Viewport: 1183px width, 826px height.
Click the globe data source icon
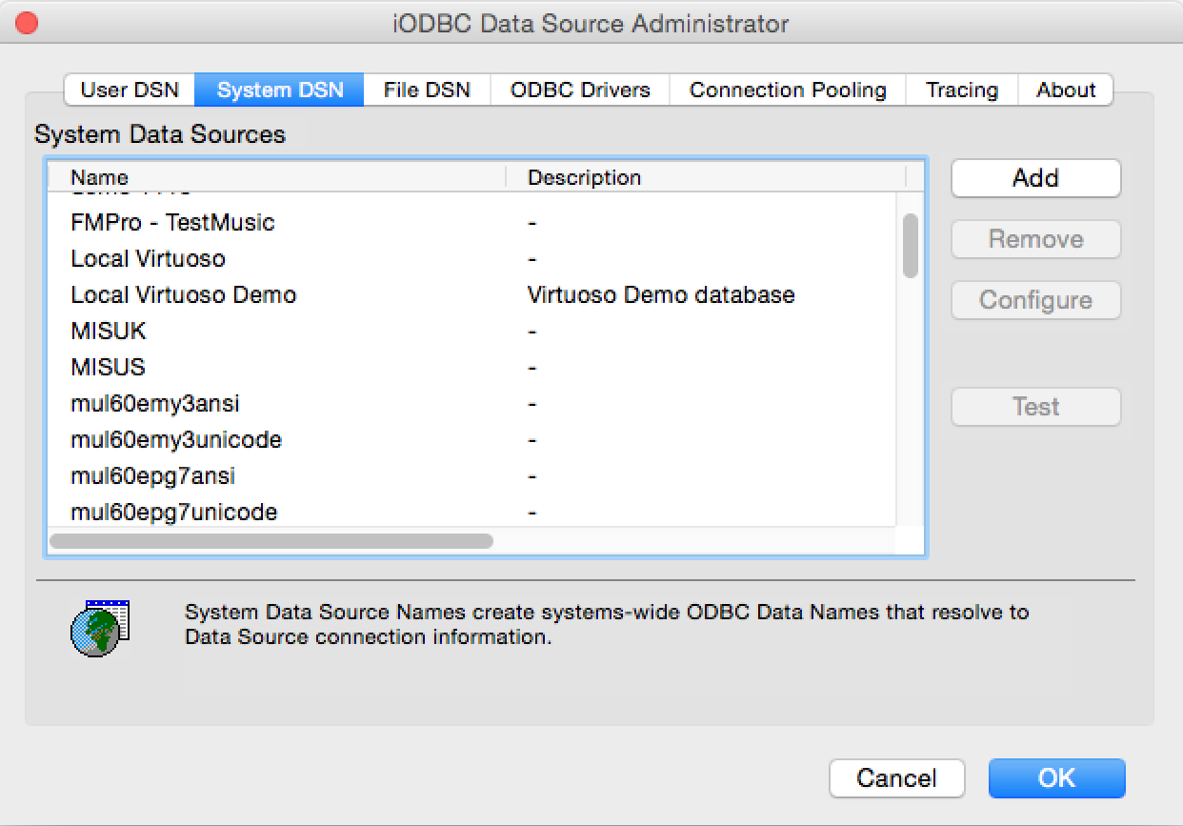pyautogui.click(x=100, y=628)
